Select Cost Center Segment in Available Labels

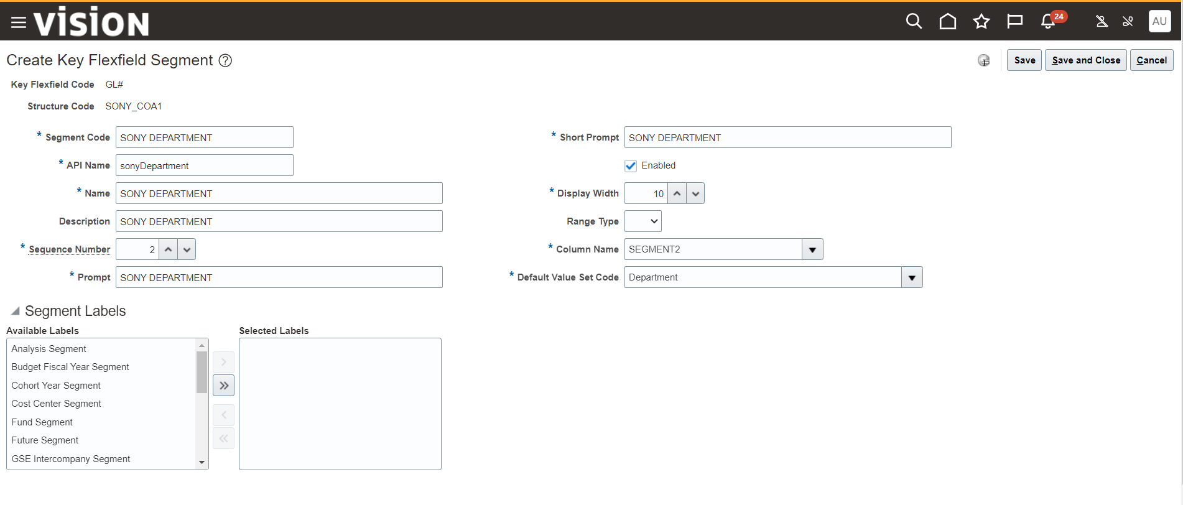coord(56,404)
